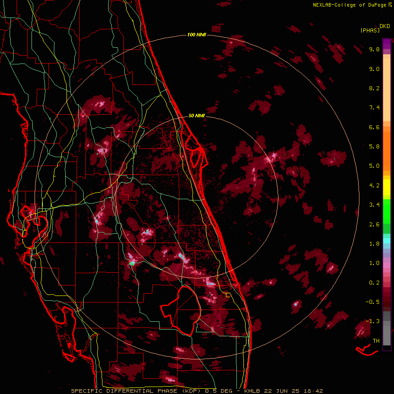Click the 9.8 value on the color scale
The width and height of the screenshot is (394, 394).
pos(374,49)
